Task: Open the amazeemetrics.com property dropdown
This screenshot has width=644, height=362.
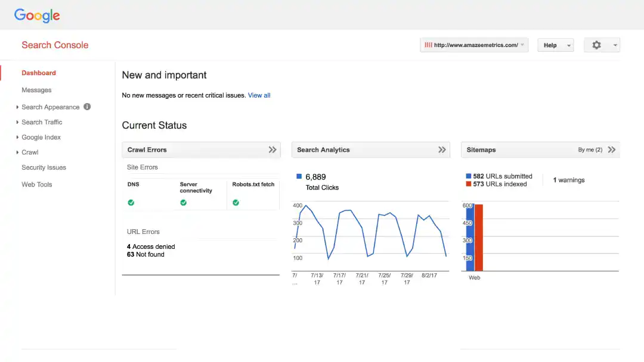Action: (x=474, y=45)
